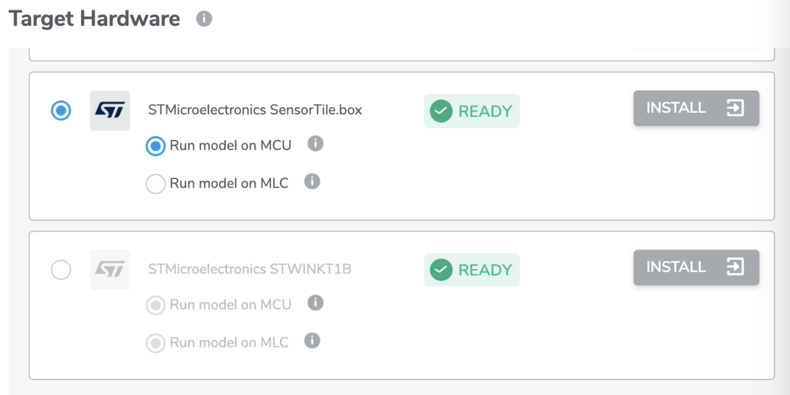The image size is (790, 395).
Task: Show info for STWINKT1B Run model on MLC
Action: [313, 341]
